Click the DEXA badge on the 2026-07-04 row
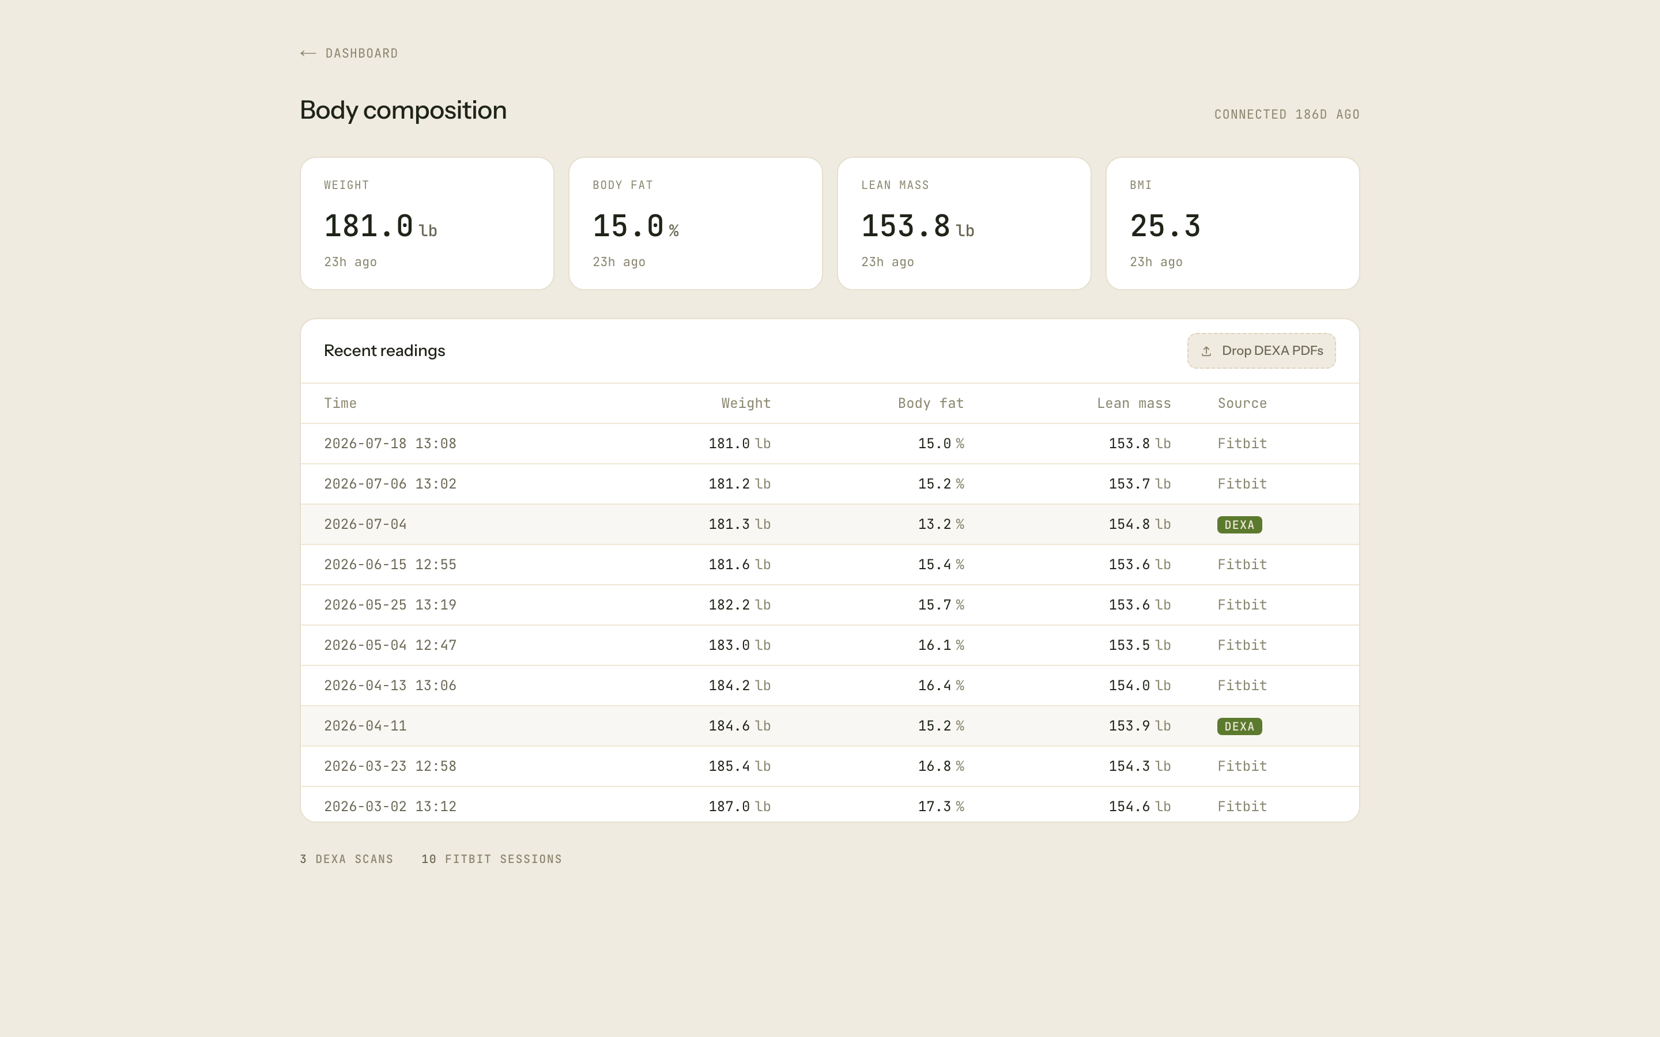The image size is (1660, 1037). pos(1239,525)
